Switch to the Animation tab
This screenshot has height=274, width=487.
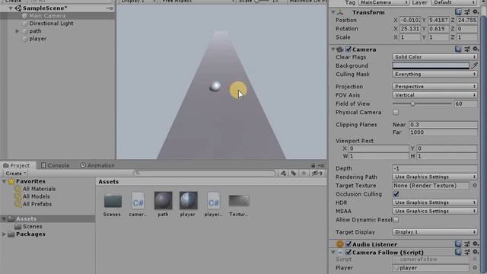(x=97, y=165)
